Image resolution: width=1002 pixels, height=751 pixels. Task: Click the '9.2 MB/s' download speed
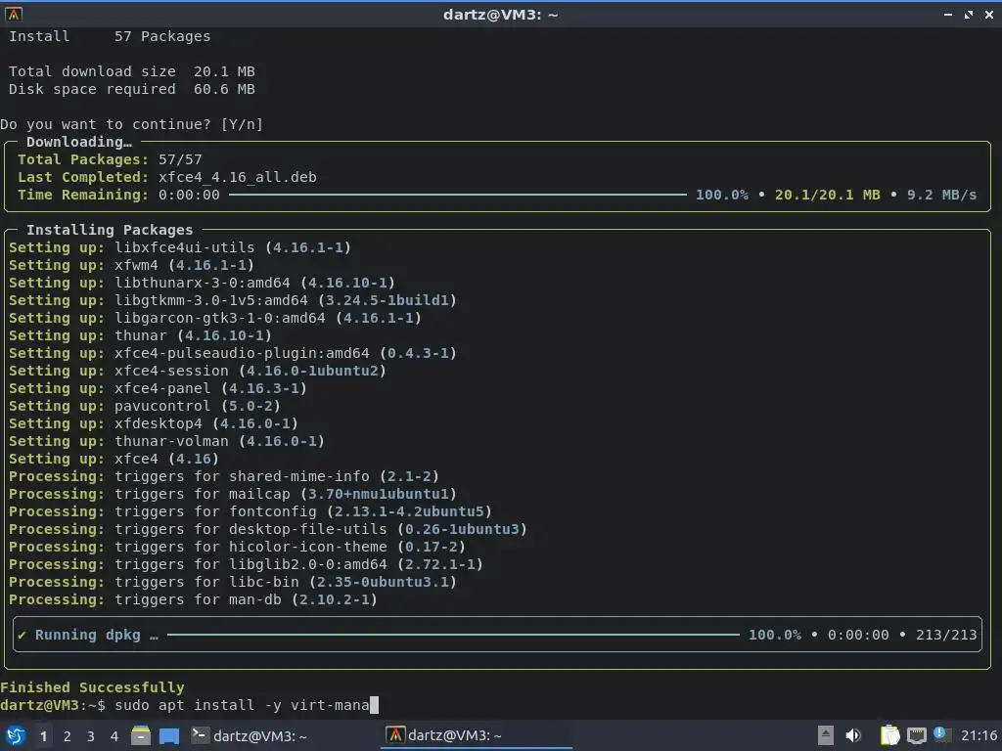coord(942,195)
